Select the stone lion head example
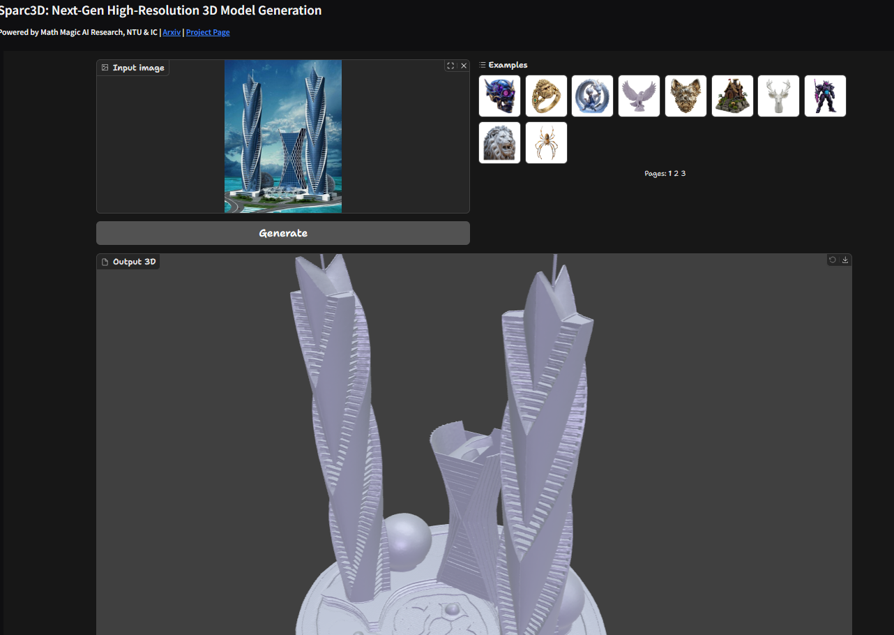 [x=500, y=142]
